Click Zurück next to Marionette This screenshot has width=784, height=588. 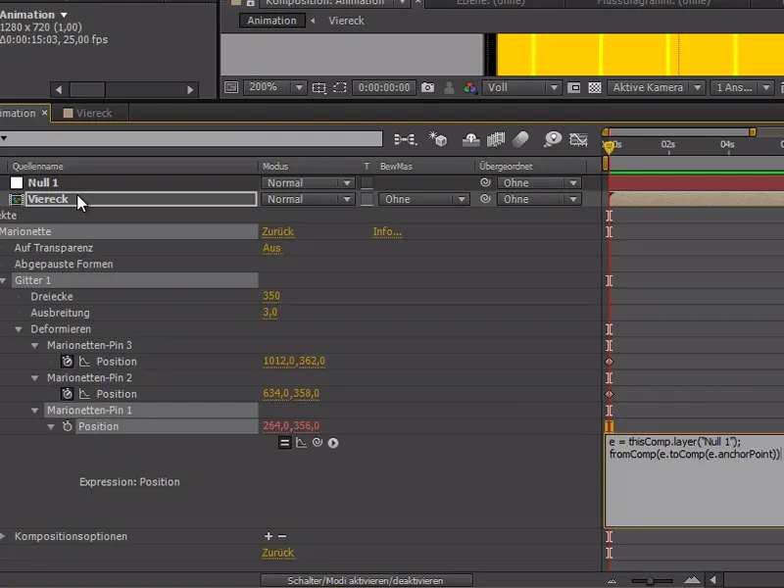click(x=278, y=231)
